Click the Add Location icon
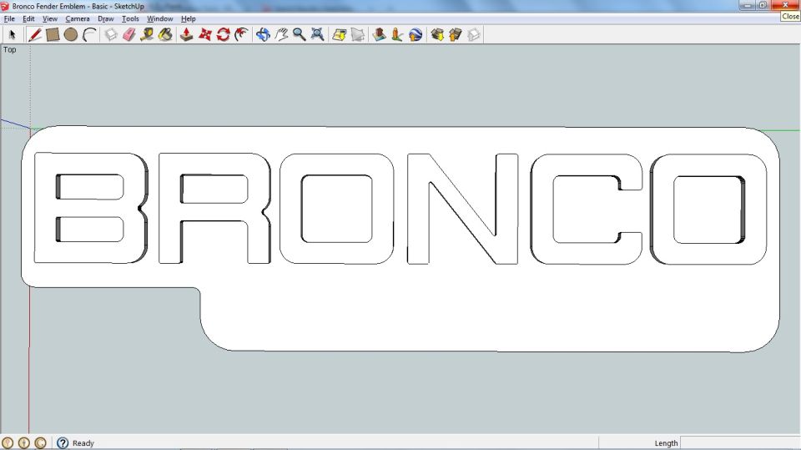801x450 pixels. click(340, 35)
